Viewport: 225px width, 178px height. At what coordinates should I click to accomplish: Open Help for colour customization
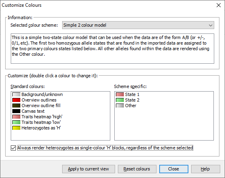pyautogui.click(x=205, y=169)
